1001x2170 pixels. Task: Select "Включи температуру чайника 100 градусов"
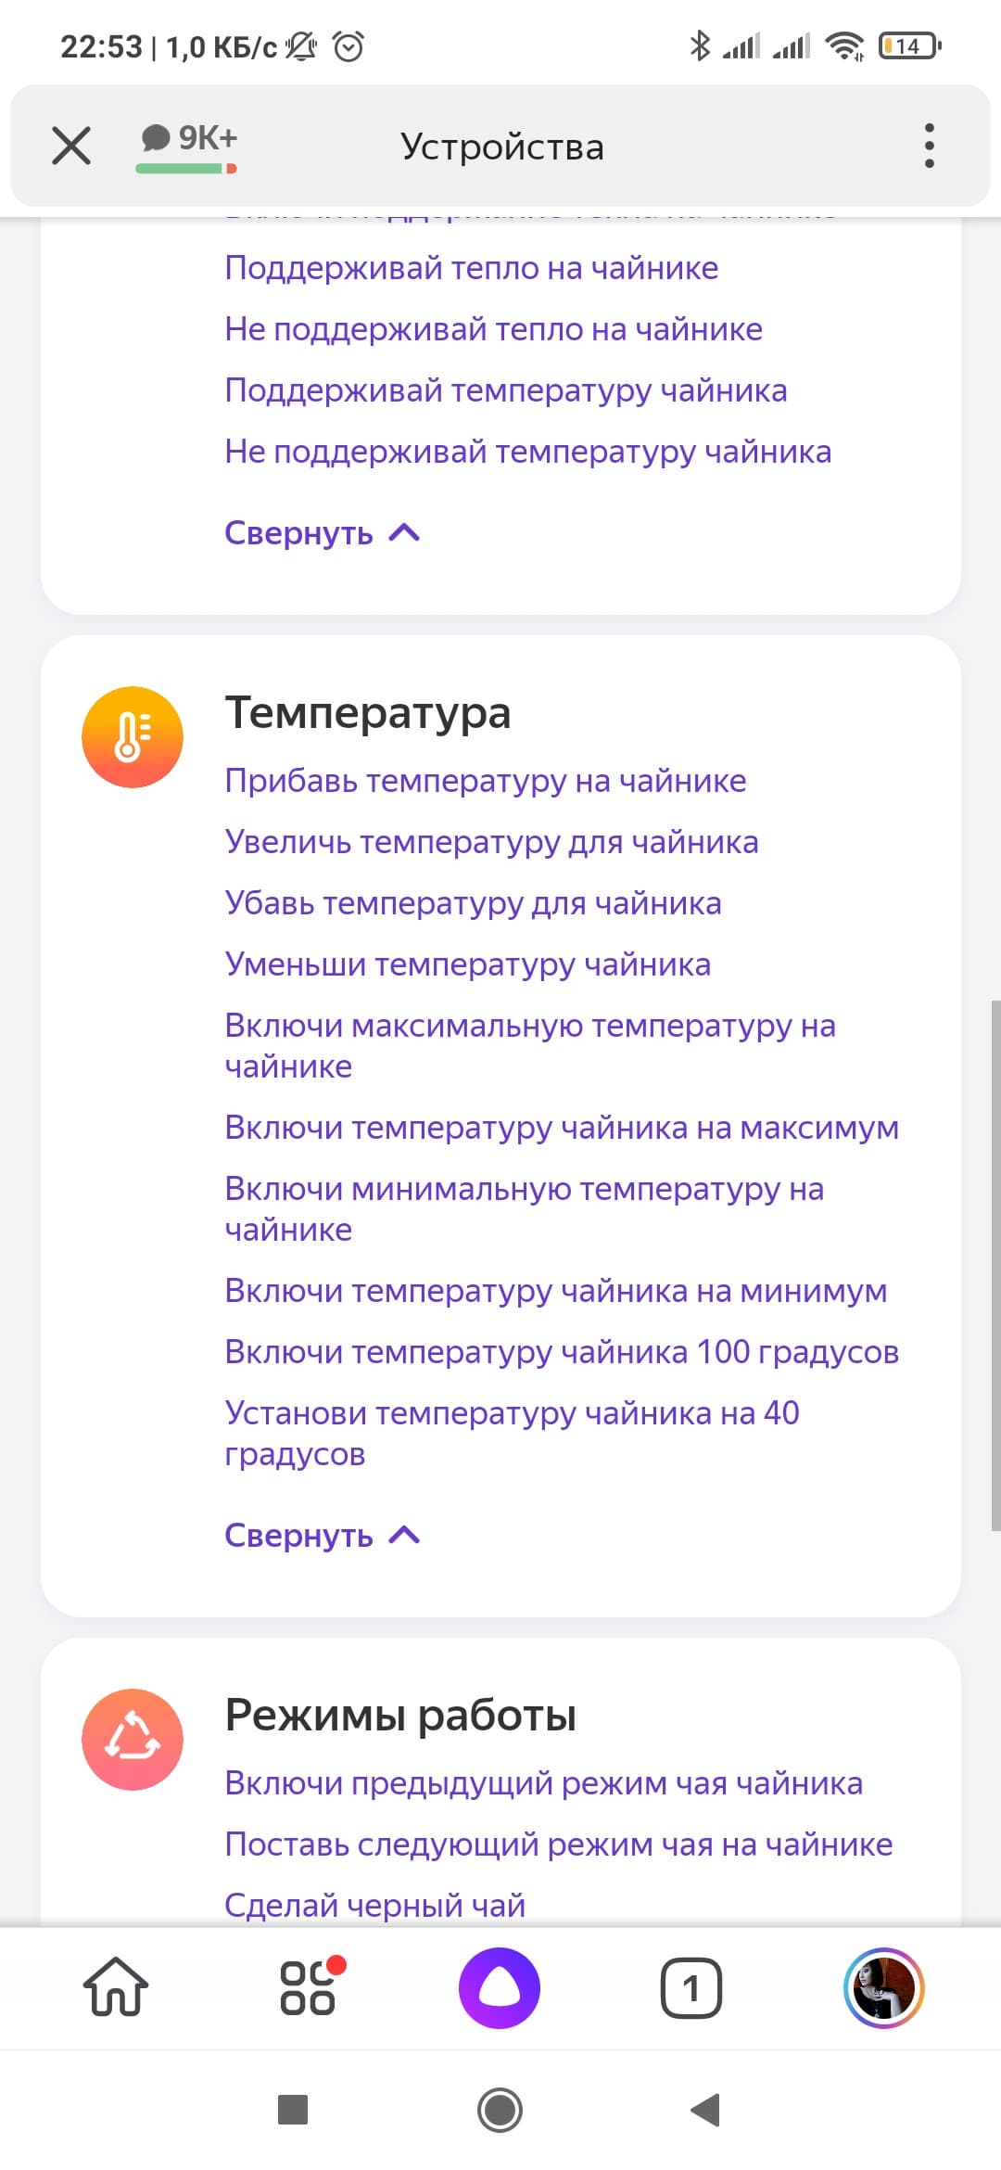click(562, 1352)
